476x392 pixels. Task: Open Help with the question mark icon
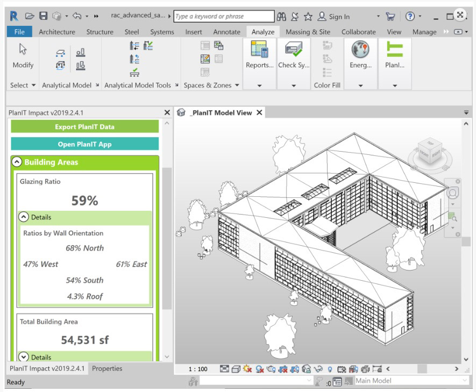tap(410, 16)
